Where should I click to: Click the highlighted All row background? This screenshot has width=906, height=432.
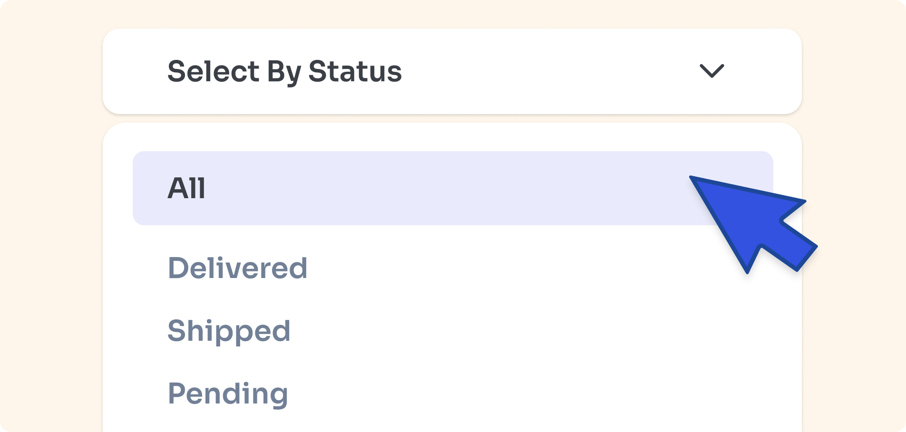coord(428,188)
